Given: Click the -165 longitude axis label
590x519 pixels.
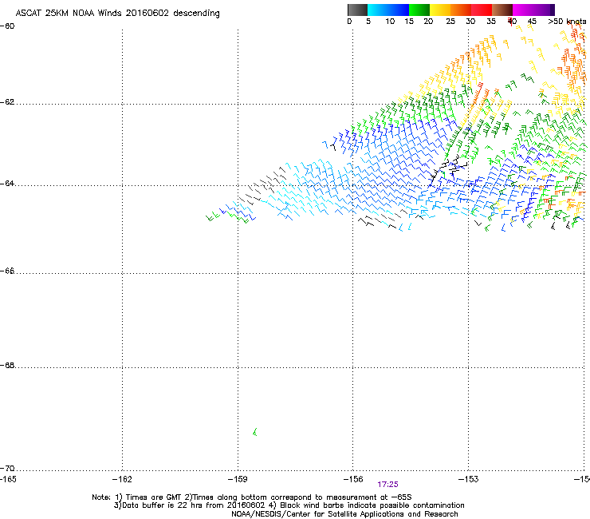Looking at the screenshot, I should [8, 479].
